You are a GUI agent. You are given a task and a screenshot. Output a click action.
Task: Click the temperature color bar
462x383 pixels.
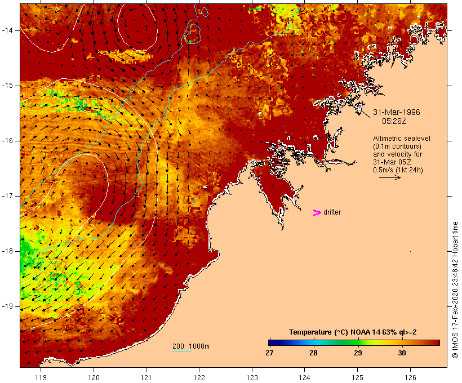click(x=354, y=342)
